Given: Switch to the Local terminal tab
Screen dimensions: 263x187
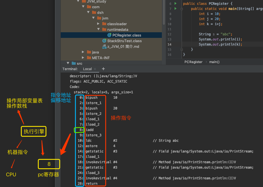Looking at the screenshot, I should coord(87,69).
